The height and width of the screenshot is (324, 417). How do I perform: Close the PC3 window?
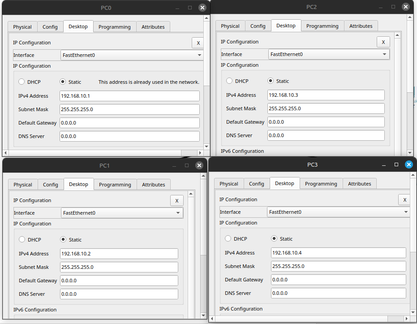pos(409,164)
